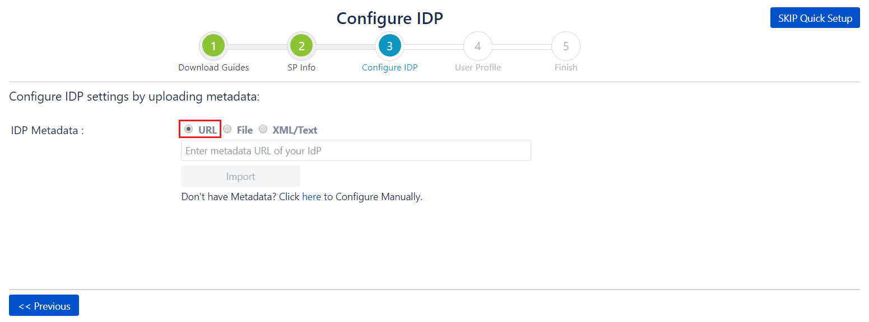Screen dimensions: 869x322
Task: Focus the metadata URL input field
Action: coord(356,150)
